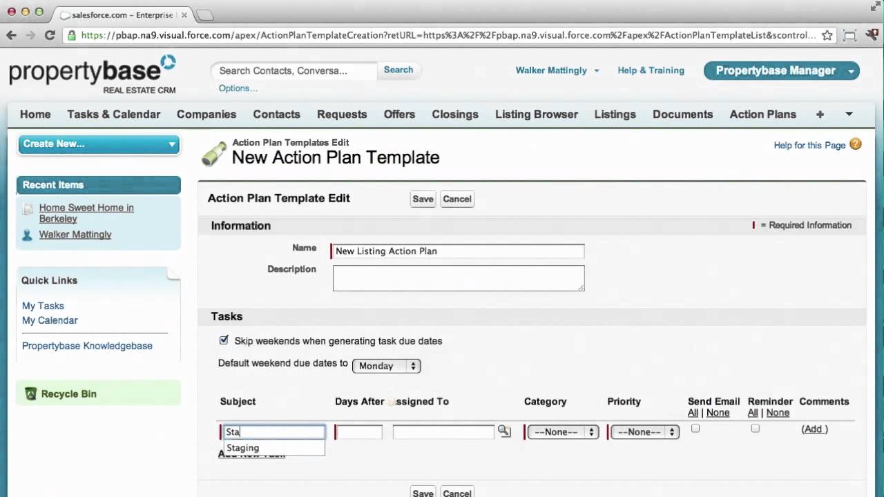Open Walker Mattingly recent item link

click(x=75, y=235)
